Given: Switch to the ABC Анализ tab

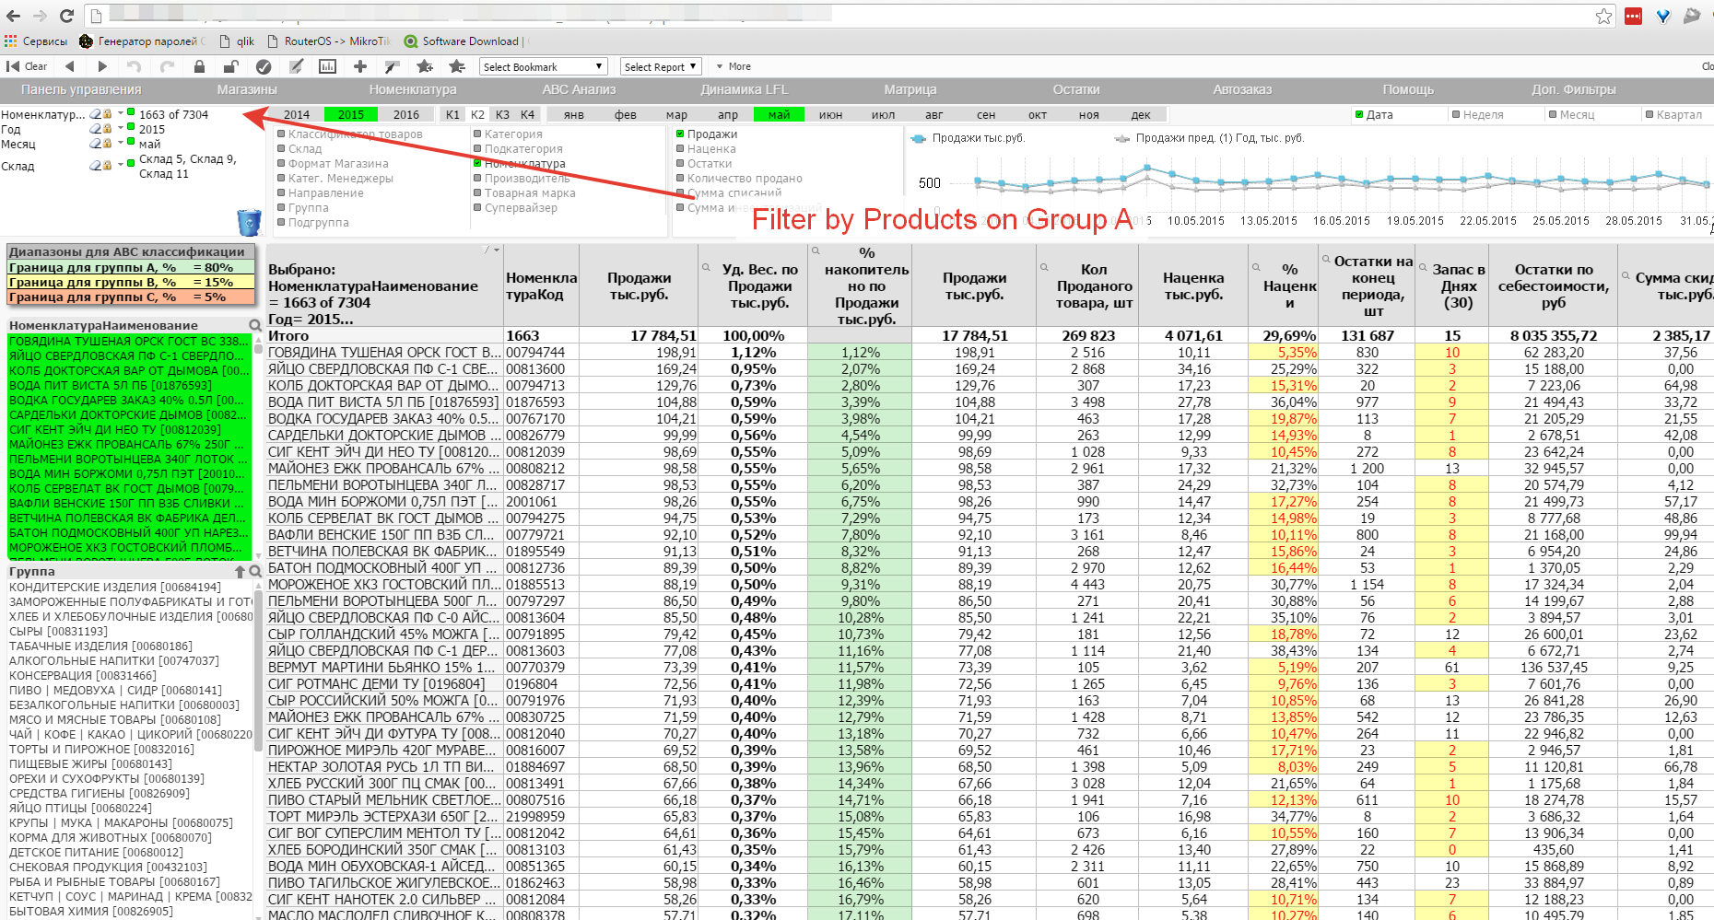Looking at the screenshot, I should 579,89.
